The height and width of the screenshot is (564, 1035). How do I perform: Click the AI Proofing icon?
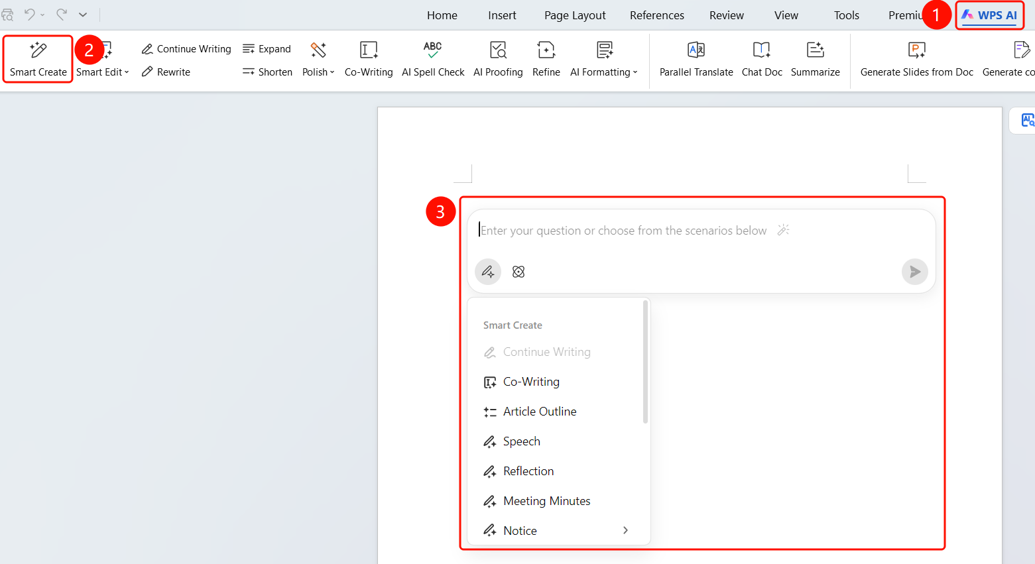498,50
